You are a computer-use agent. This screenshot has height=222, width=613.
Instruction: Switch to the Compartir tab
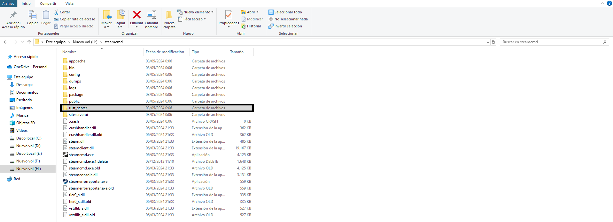[48, 4]
